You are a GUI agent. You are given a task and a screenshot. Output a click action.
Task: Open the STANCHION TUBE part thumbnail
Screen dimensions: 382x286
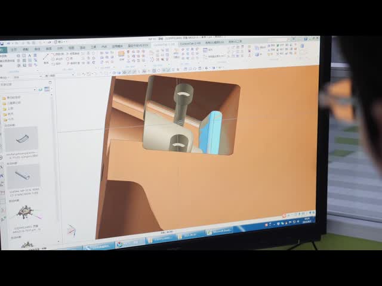click(x=23, y=176)
